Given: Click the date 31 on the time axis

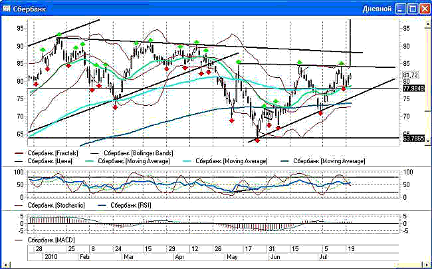Looking at the screenshot, I should pos(272,249).
